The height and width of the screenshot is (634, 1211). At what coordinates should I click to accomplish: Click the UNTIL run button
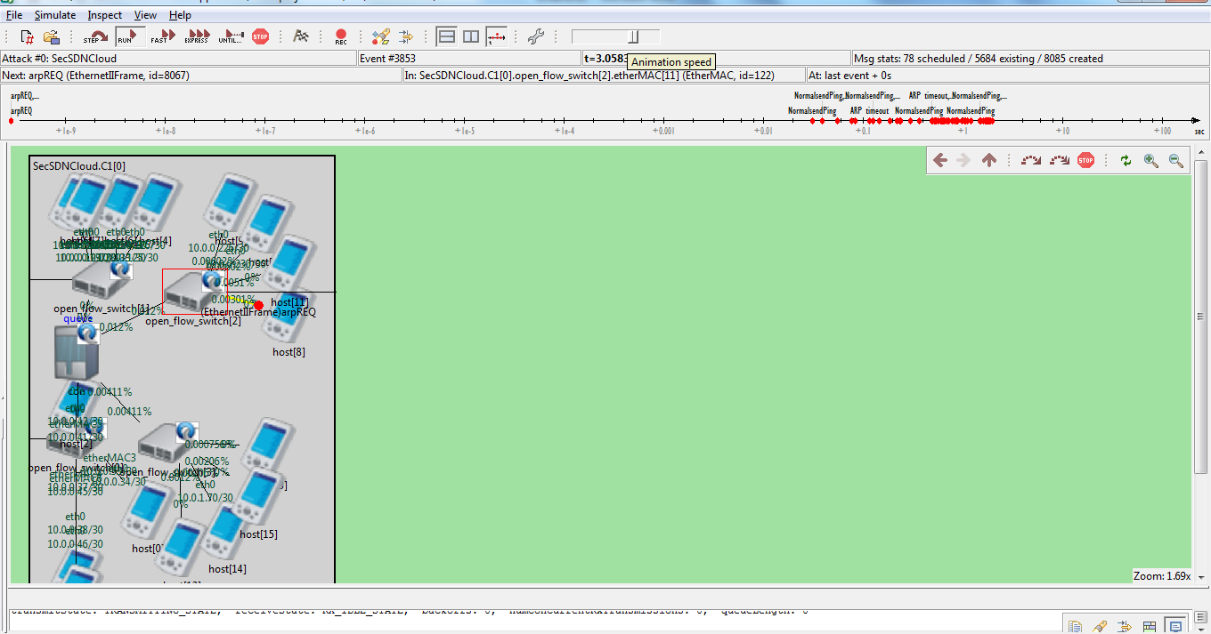pyautogui.click(x=231, y=36)
